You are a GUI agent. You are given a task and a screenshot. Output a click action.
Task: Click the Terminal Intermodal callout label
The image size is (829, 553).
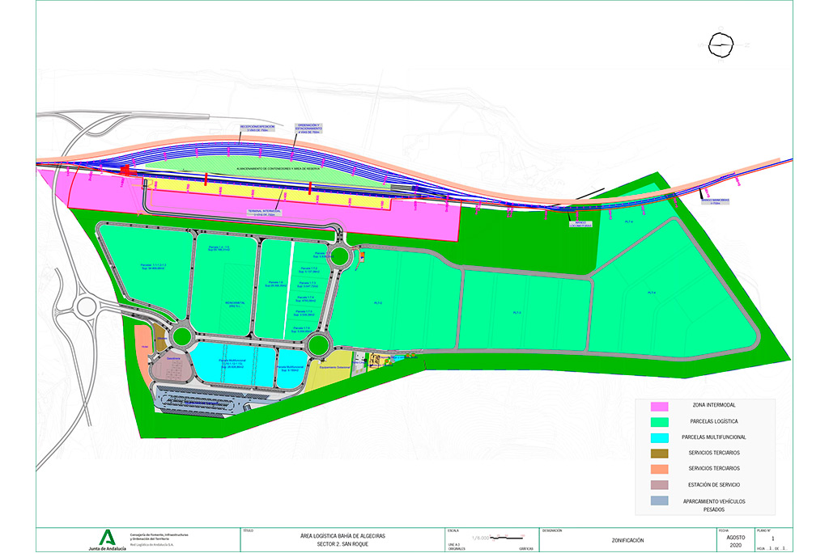pyautogui.click(x=265, y=213)
